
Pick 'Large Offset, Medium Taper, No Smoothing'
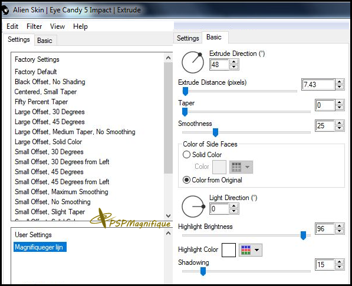pyautogui.click(x=75, y=132)
